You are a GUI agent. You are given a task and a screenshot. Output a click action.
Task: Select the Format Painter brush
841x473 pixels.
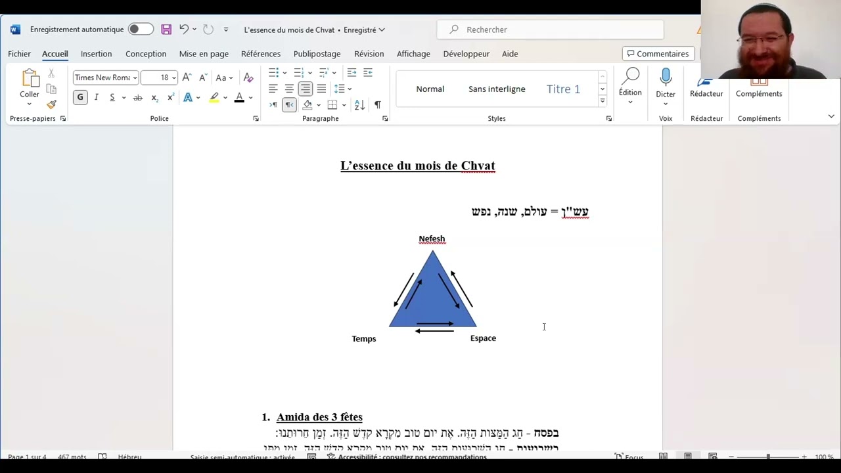[x=51, y=104]
